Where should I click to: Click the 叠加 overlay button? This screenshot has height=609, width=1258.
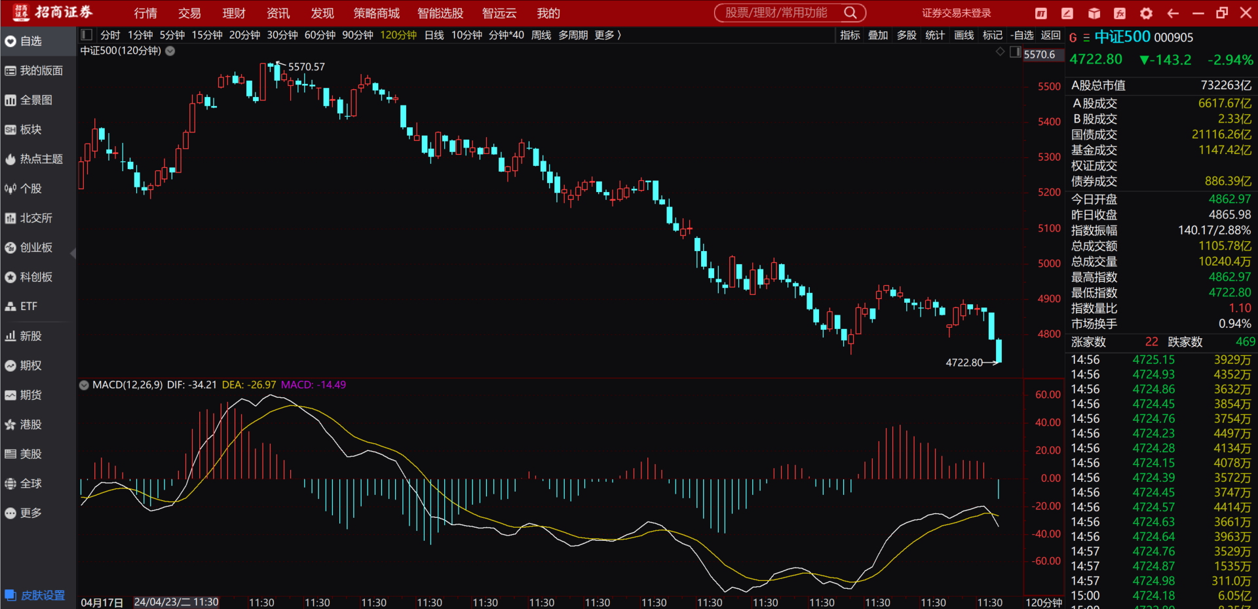878,35
